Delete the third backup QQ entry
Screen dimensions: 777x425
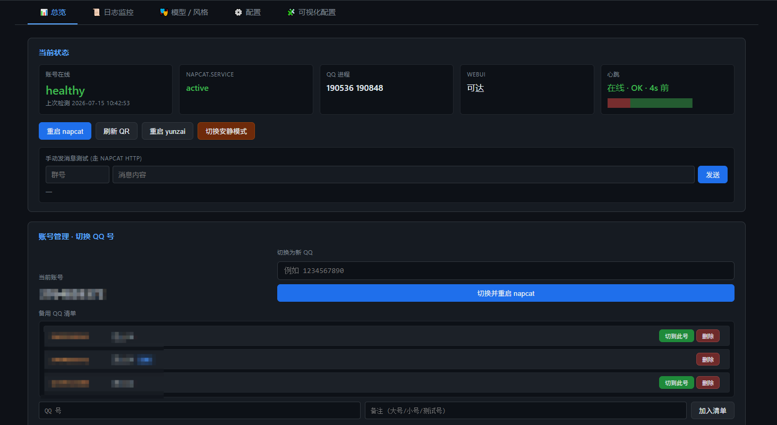[x=708, y=382]
